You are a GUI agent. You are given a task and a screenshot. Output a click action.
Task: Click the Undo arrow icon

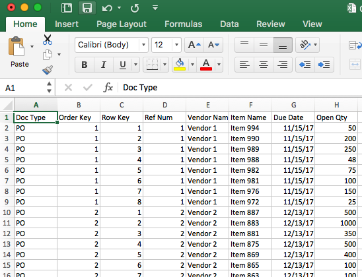107,9
